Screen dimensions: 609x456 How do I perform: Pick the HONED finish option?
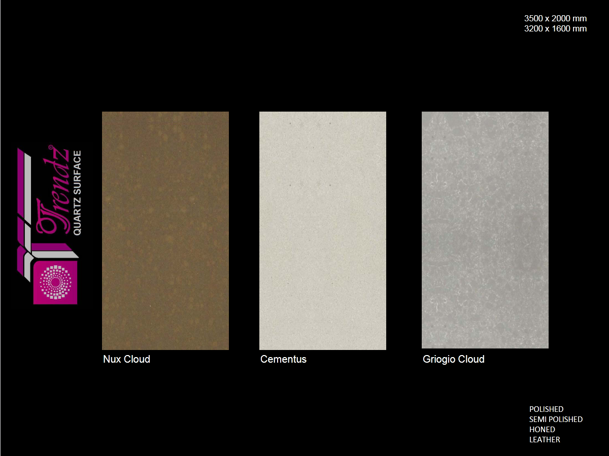[542, 429]
